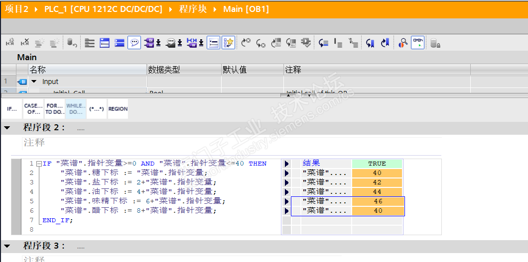
Task: Click code line "菜谱".糖下标 assignment
Action: pyautogui.click(x=134, y=173)
